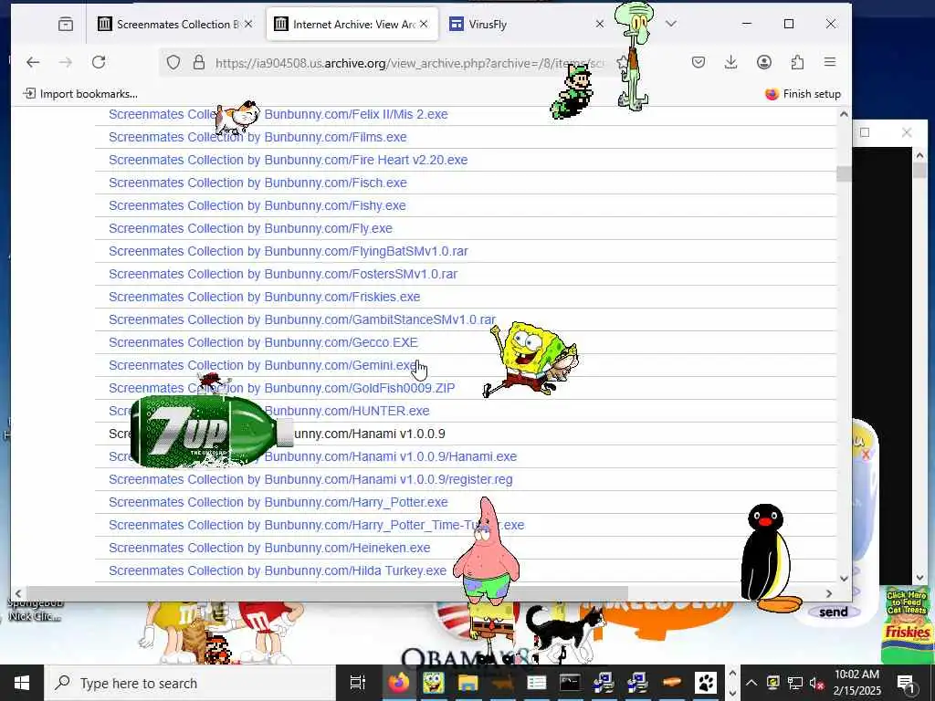
Task: Click the scroll down arrow of the page
Action: click(x=844, y=578)
